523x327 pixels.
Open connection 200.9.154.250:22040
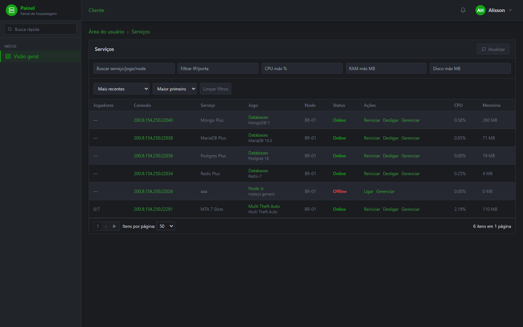[153, 120]
